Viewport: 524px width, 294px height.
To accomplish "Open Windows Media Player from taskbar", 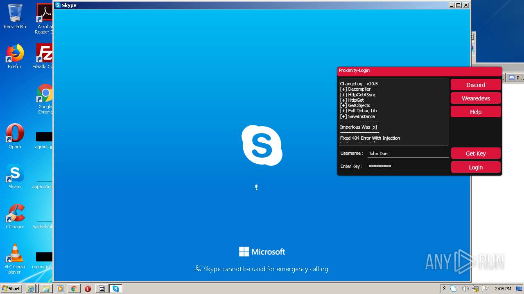I will [x=60, y=289].
